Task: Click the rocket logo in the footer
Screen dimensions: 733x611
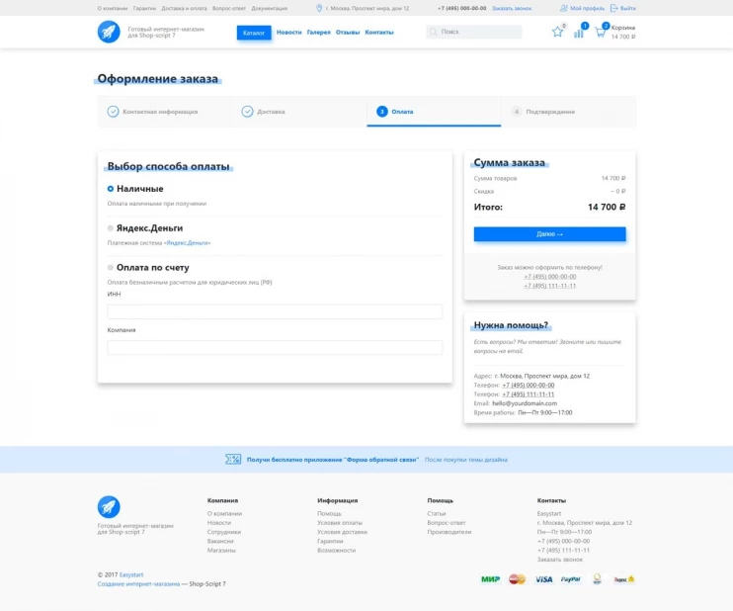Action: [x=109, y=507]
